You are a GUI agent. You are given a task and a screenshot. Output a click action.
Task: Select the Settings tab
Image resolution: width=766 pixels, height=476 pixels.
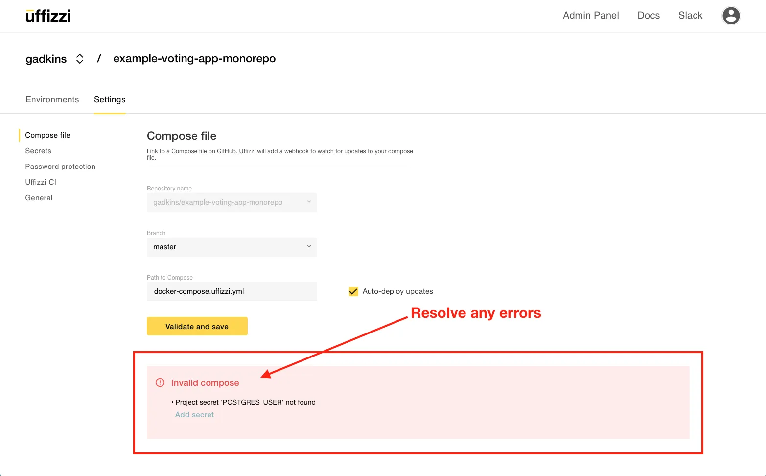coord(110,99)
